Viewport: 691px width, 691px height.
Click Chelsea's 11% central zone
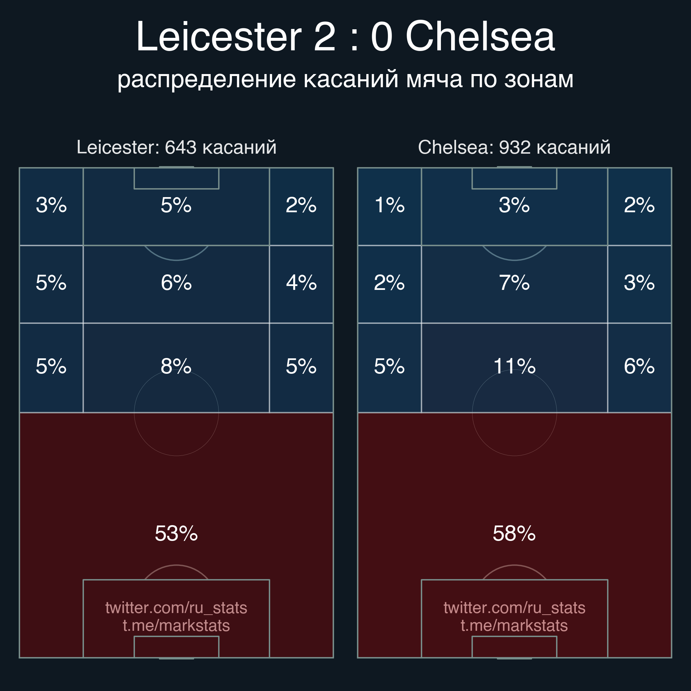[x=514, y=367]
